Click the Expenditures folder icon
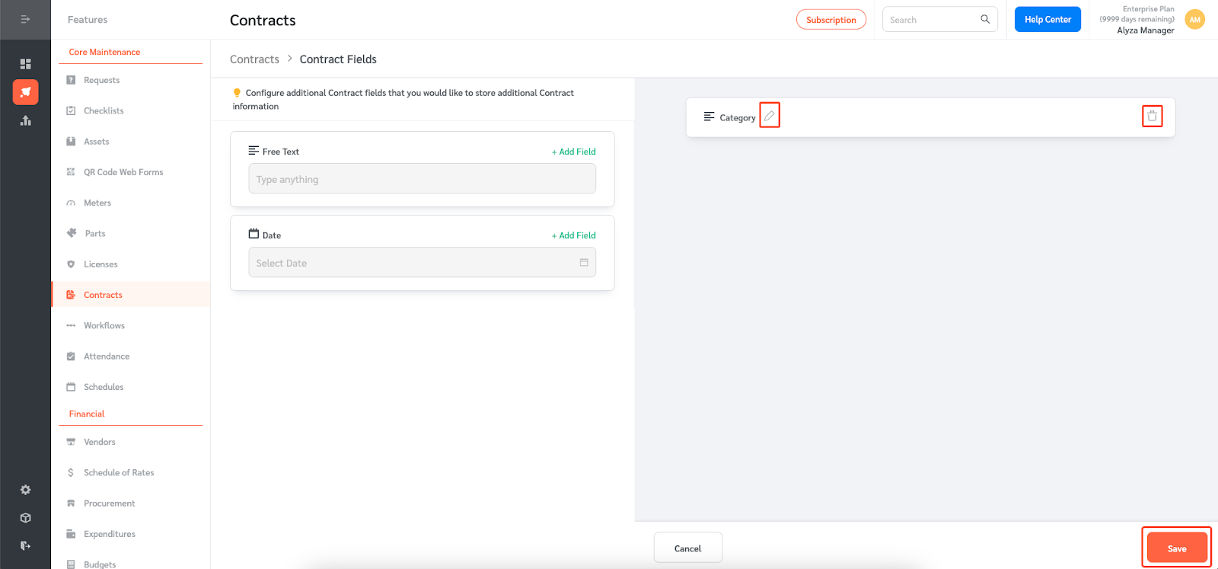This screenshot has width=1218, height=569. click(x=71, y=534)
